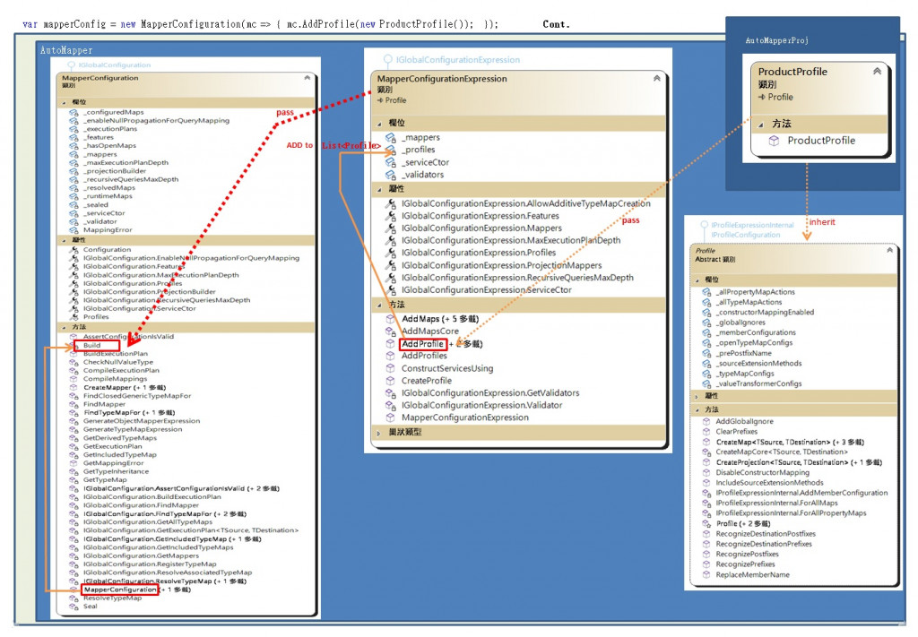Screen dimensions: 918x637
Task: Click method icon beside ClearPrefixes
Action: [x=706, y=432]
